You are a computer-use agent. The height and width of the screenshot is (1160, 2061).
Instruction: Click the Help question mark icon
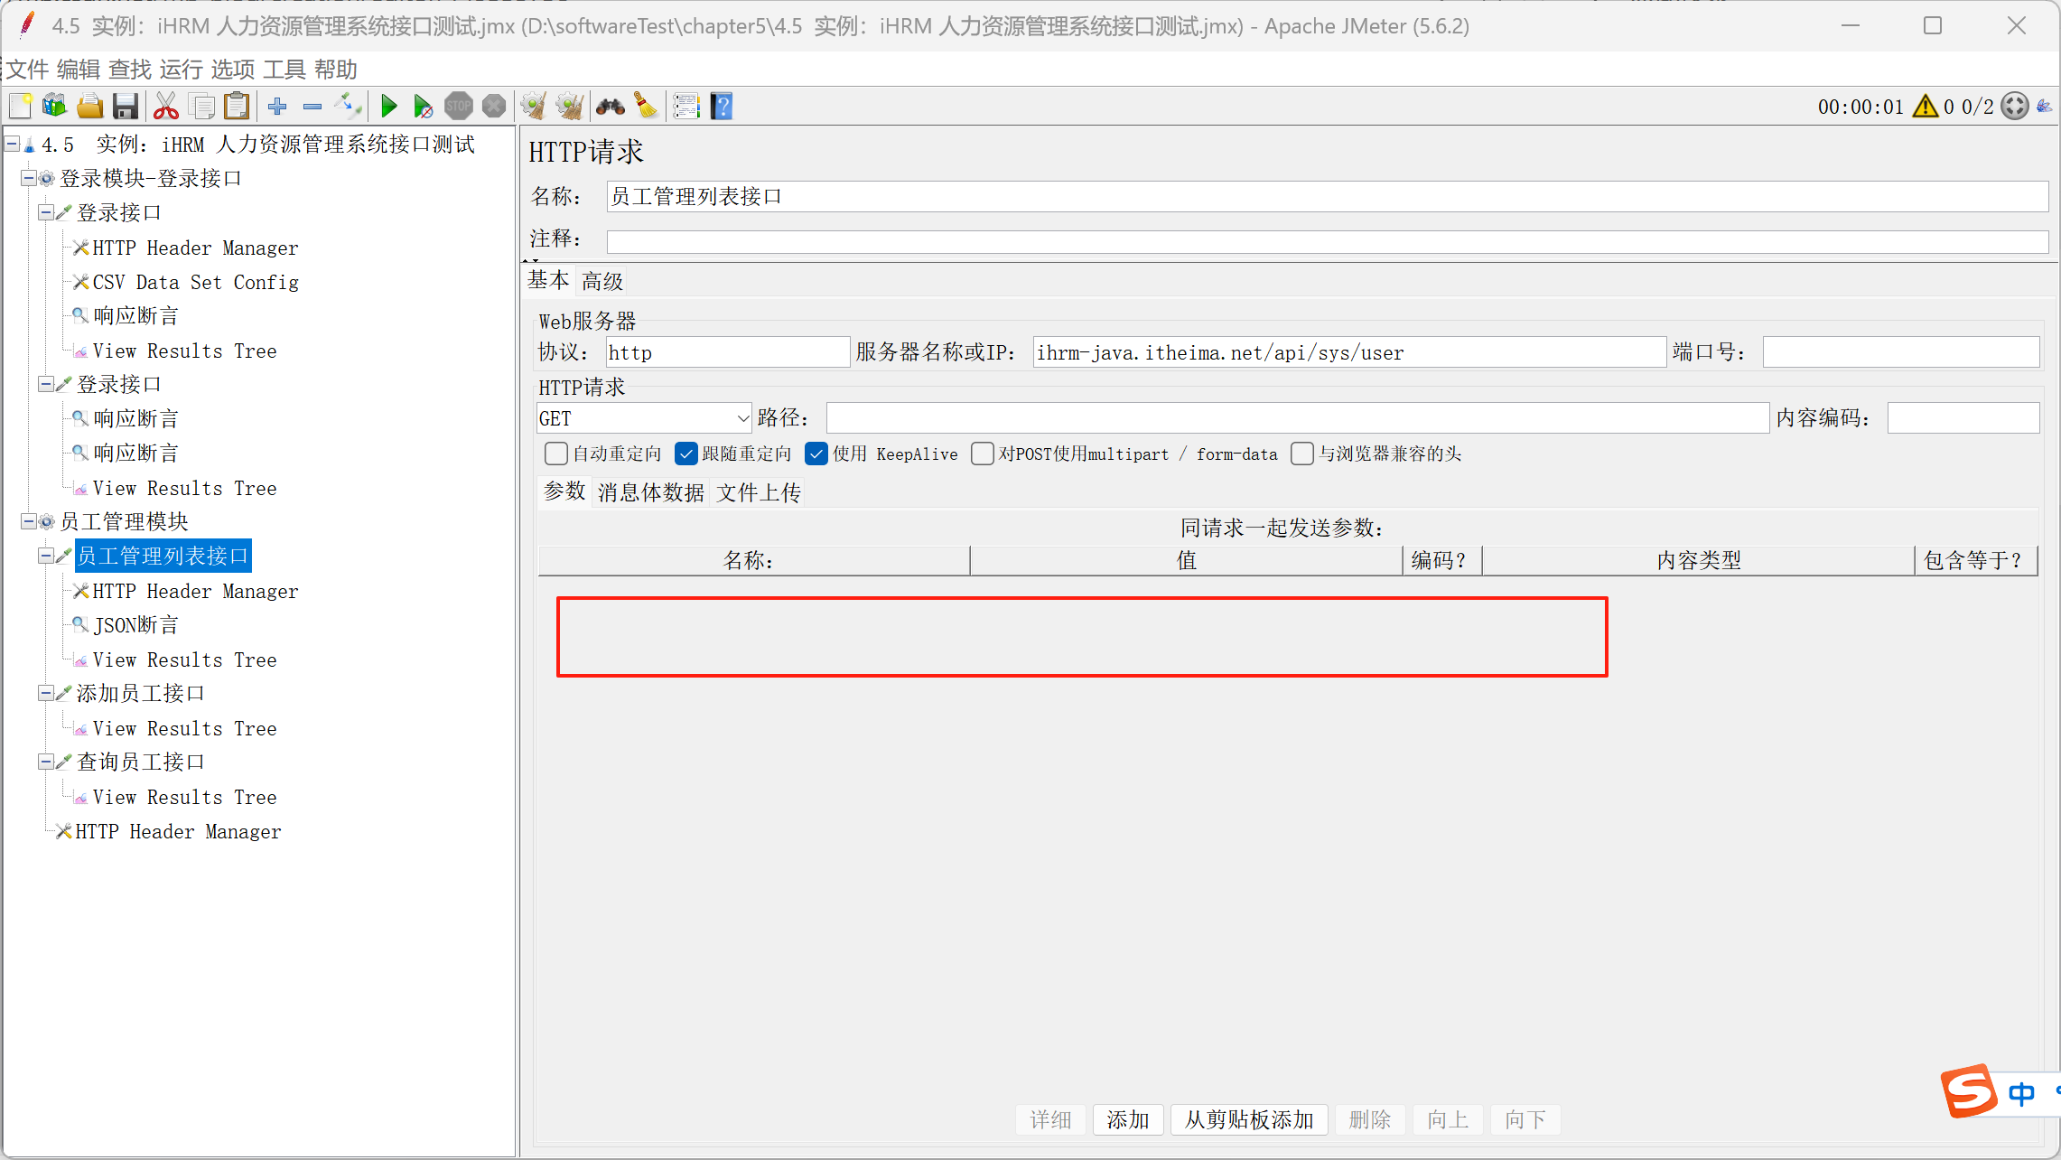(721, 106)
